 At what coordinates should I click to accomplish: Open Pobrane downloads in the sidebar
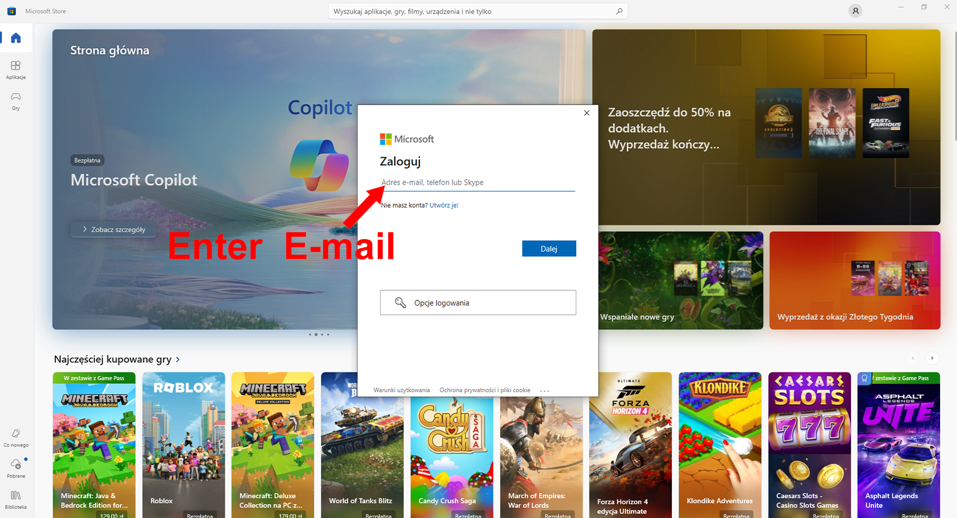(x=16, y=468)
